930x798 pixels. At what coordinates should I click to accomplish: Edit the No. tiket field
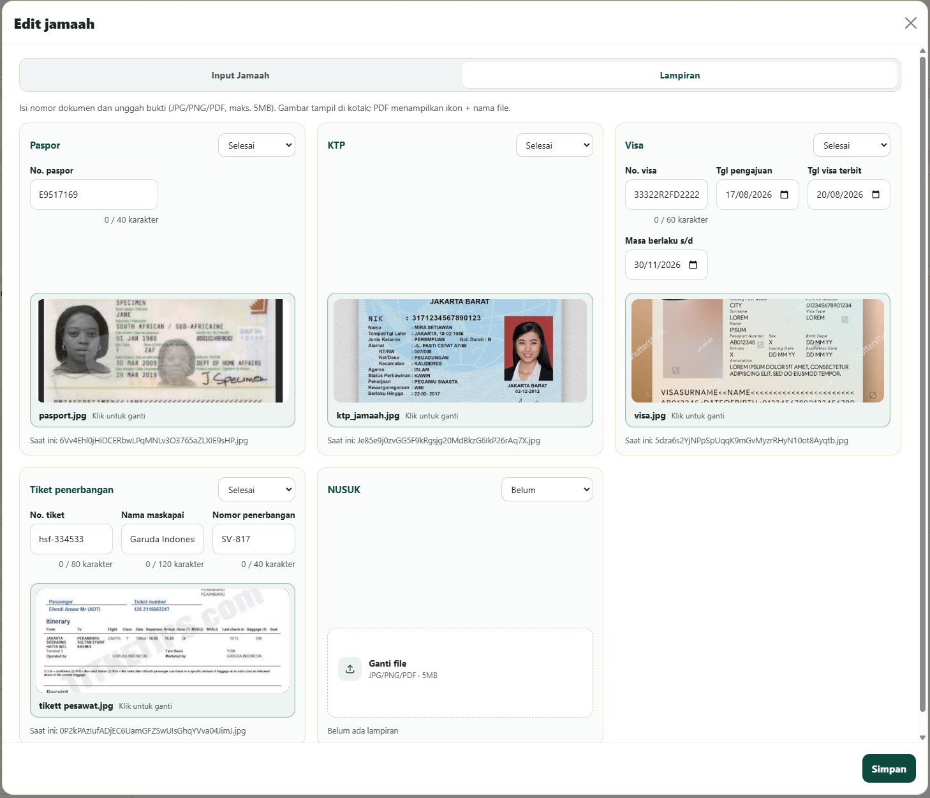71,539
